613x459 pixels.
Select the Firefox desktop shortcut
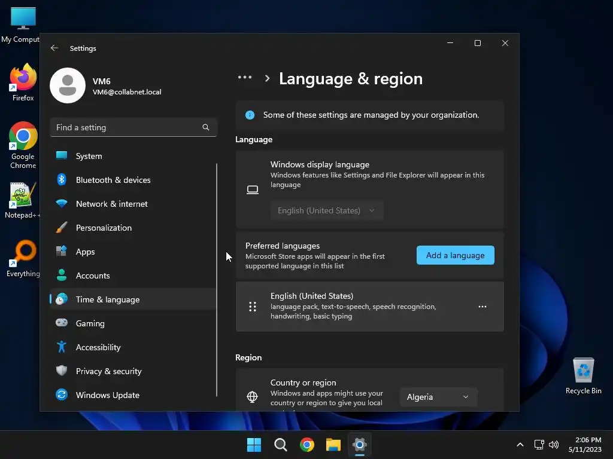point(23,82)
